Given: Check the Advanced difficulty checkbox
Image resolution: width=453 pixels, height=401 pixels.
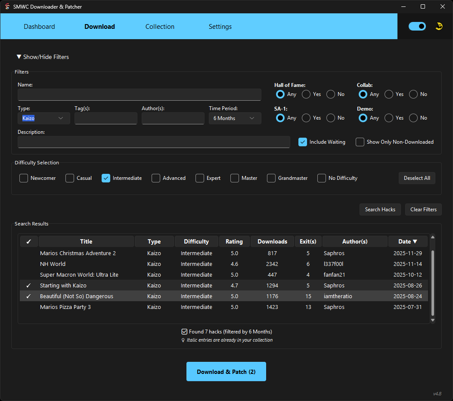Looking at the screenshot, I should [155, 178].
